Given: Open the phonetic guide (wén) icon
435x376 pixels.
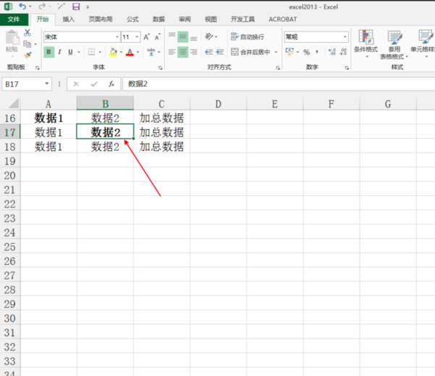Looking at the screenshot, I should 152,52.
